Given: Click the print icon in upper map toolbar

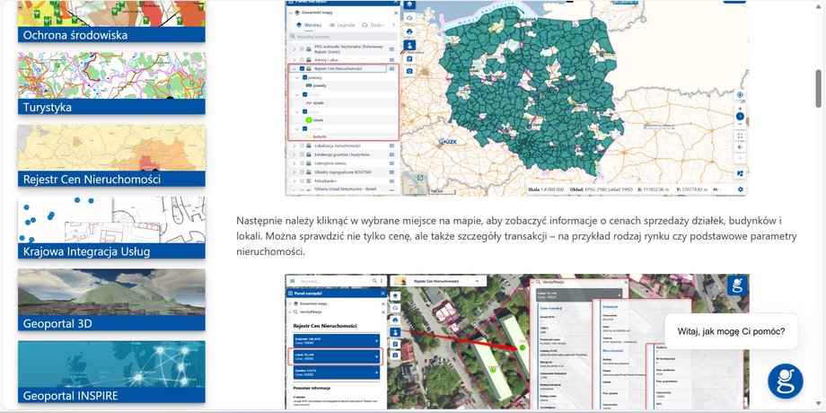Looking at the screenshot, I should pyautogui.click(x=409, y=30).
